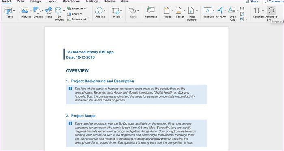Click the 'To-Do/Productivity iOS App' title
The height and width of the screenshot is (151, 284).
[90, 52]
